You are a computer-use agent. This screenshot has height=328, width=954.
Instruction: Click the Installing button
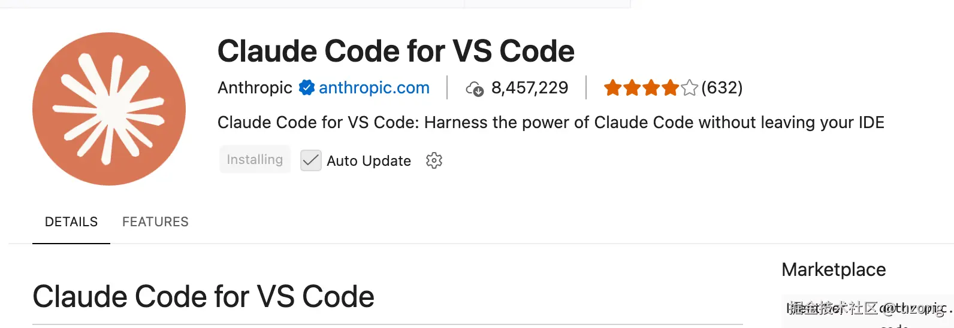coord(255,160)
